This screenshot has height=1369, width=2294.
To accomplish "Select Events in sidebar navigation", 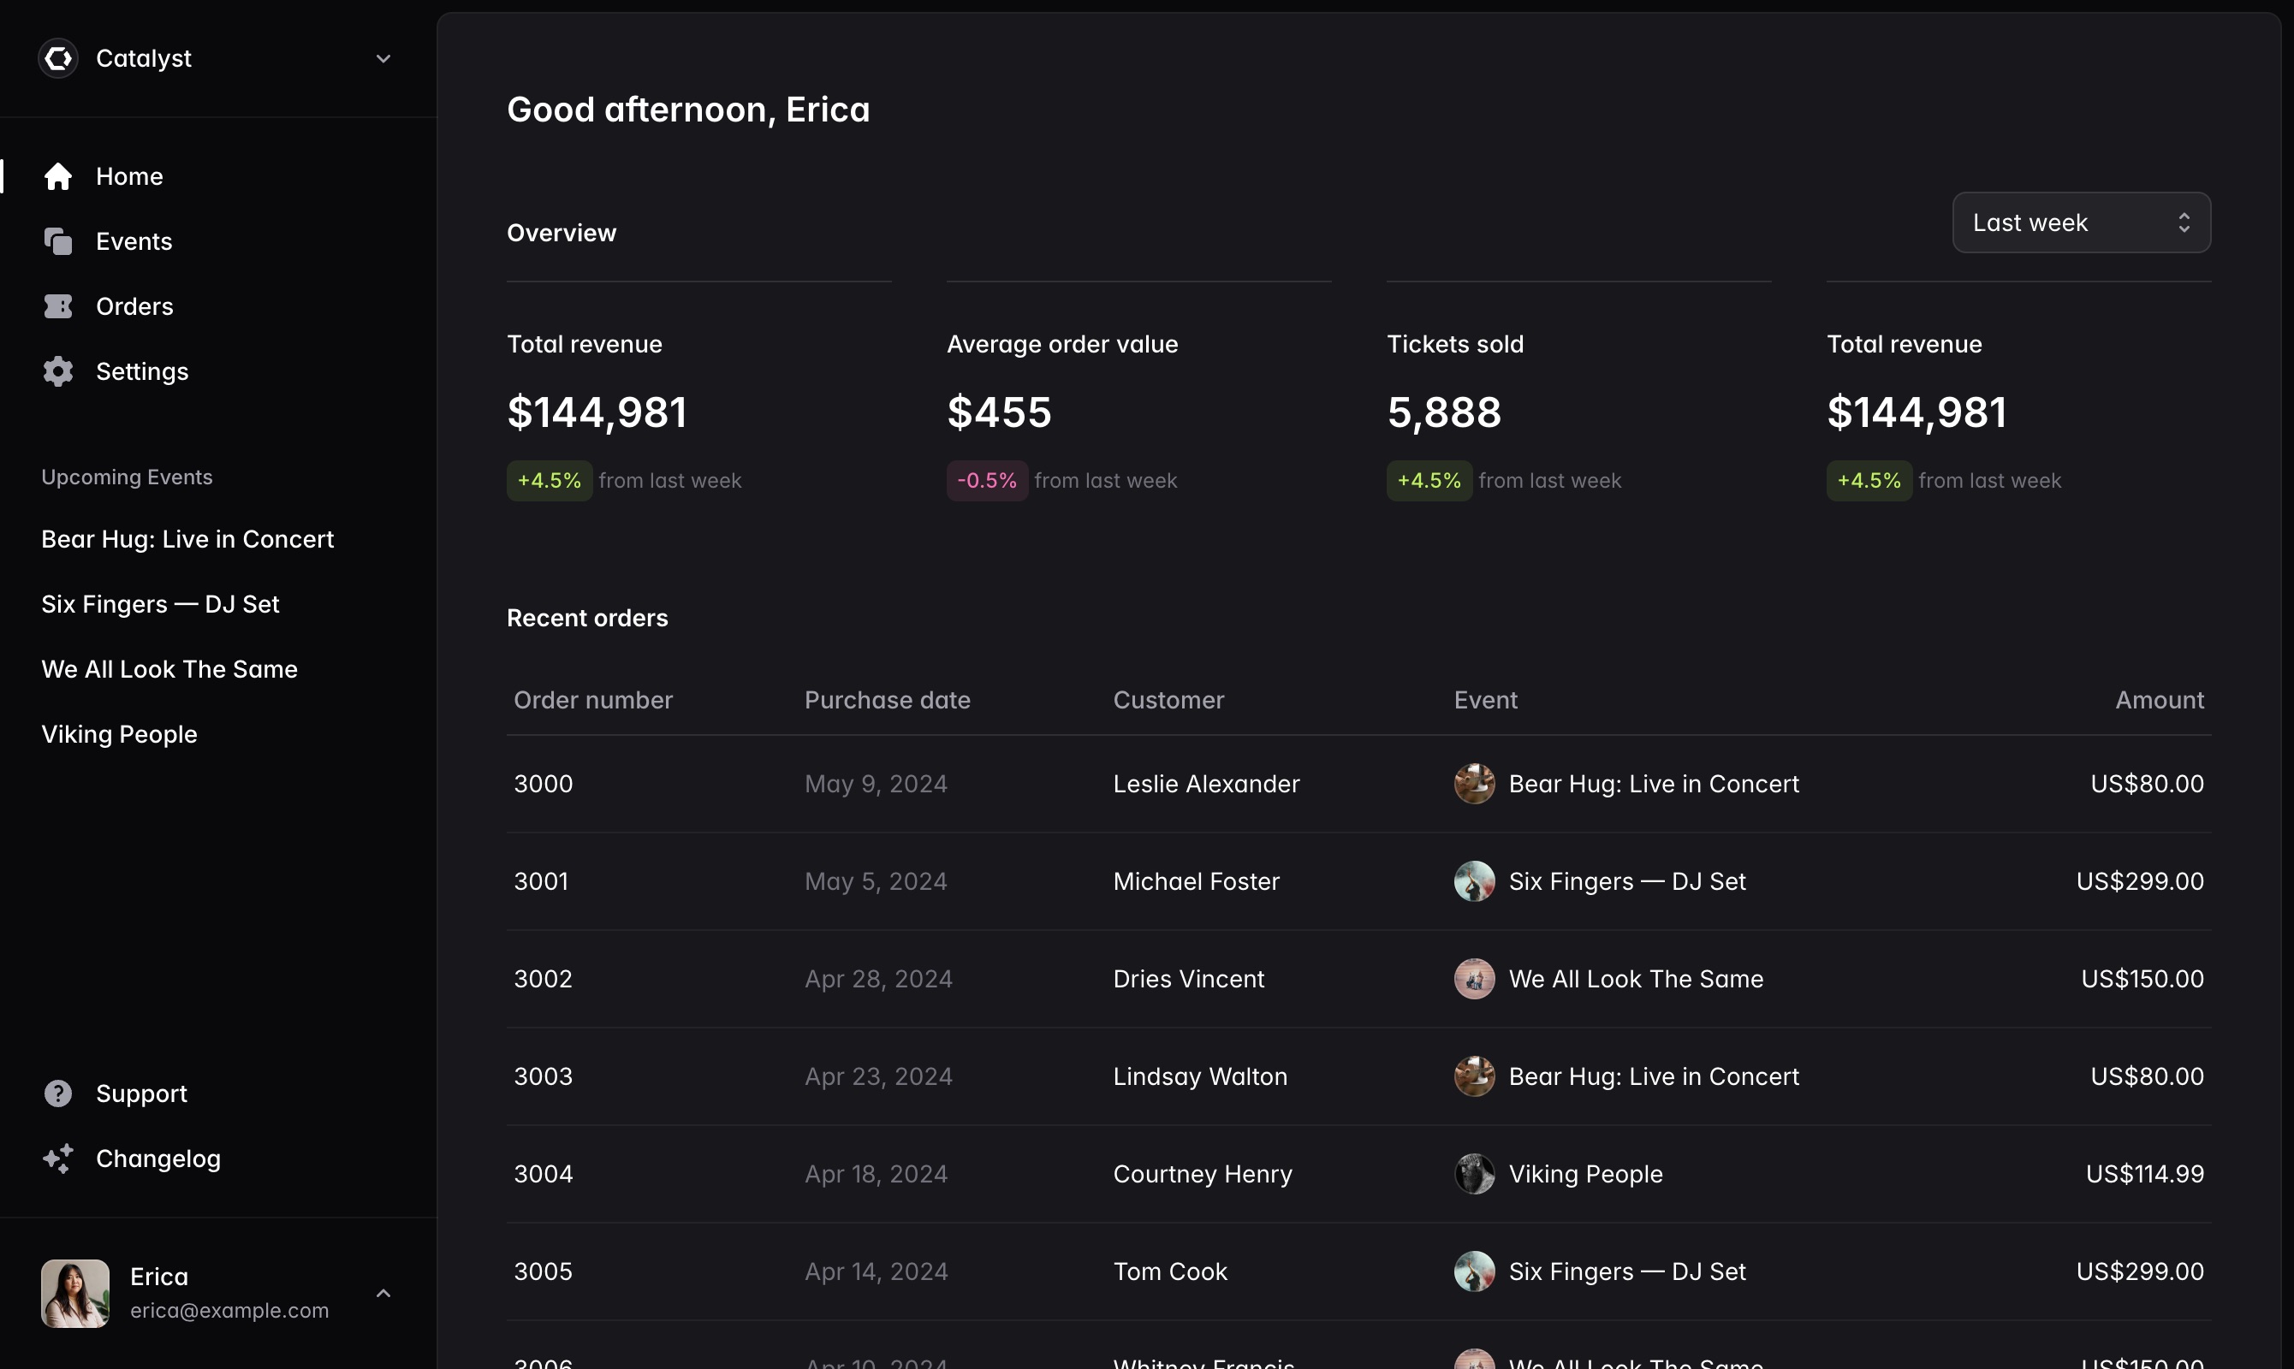I will pos(134,241).
